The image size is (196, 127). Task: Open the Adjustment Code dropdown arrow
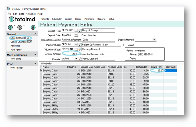tap(76, 49)
